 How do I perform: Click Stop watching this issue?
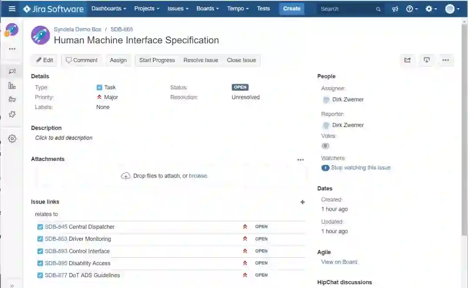[361, 167]
